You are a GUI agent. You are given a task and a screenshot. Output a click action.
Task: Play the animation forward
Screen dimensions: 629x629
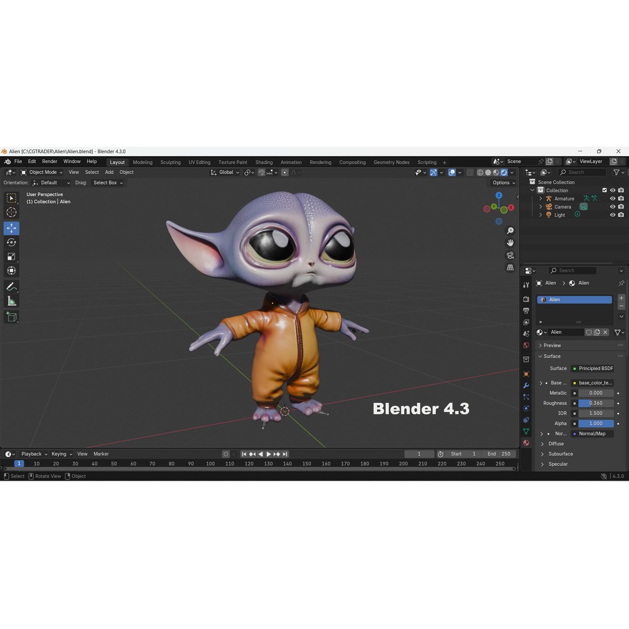coord(268,454)
